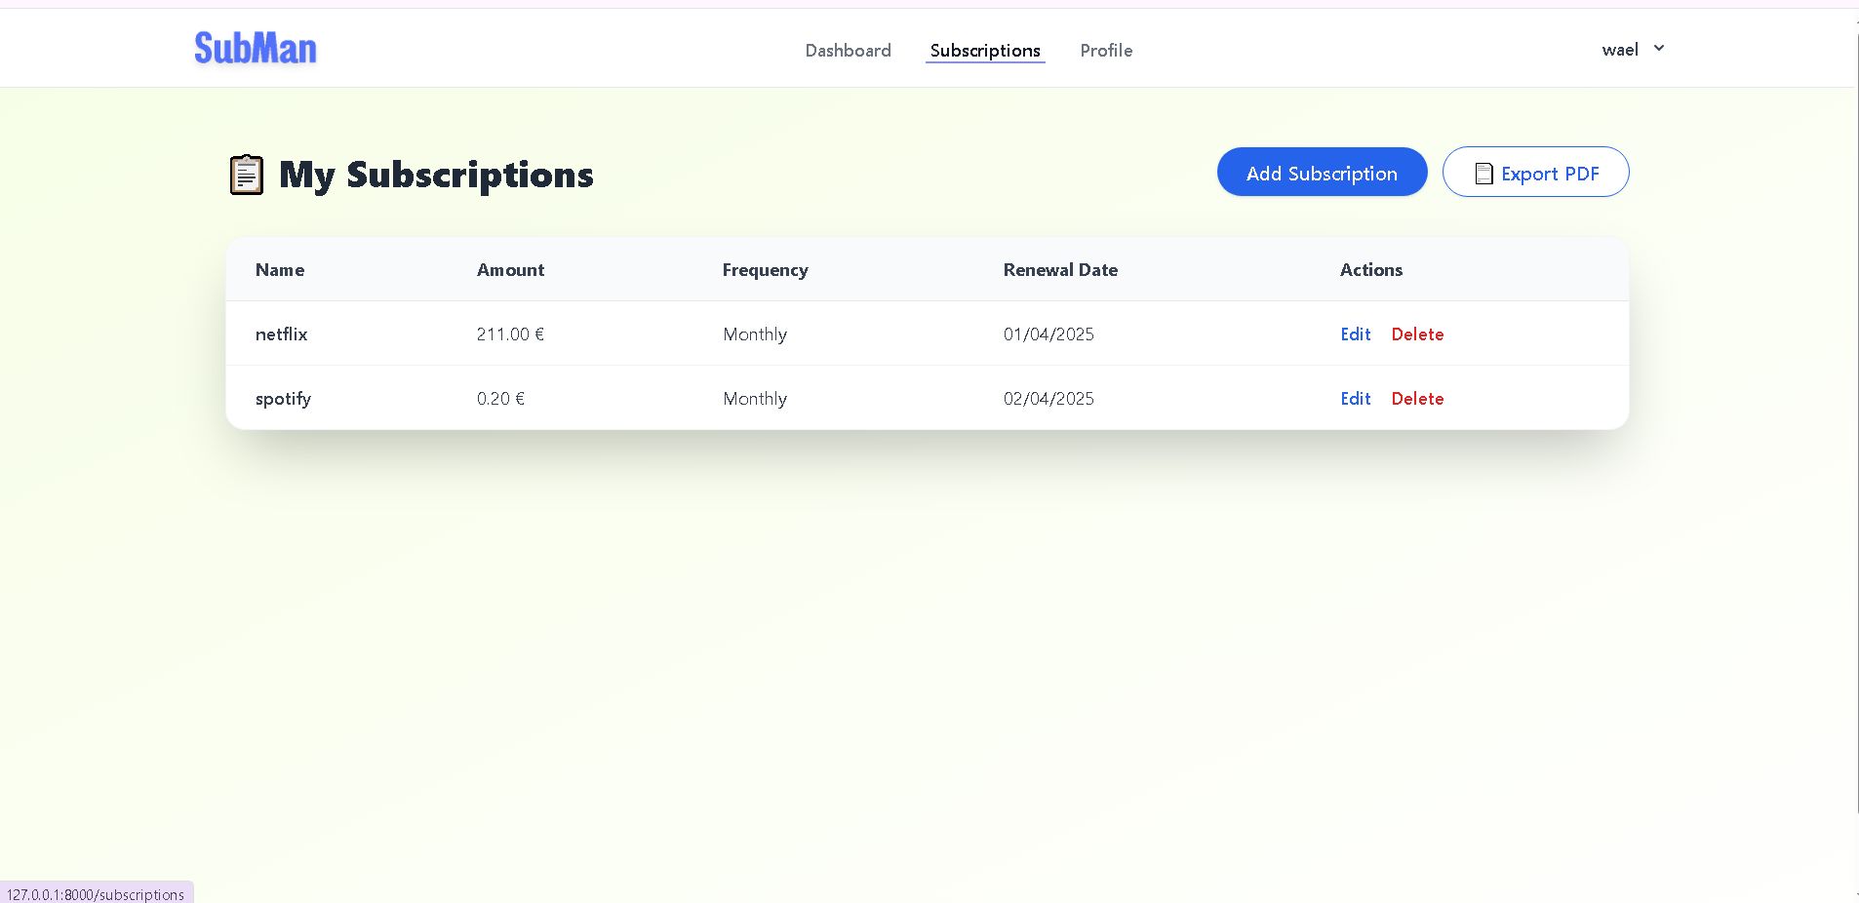Delete the spotify subscription
The height and width of the screenshot is (903, 1859).
[1417, 399]
